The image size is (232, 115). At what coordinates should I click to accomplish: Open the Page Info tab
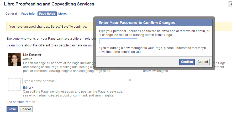28,14
